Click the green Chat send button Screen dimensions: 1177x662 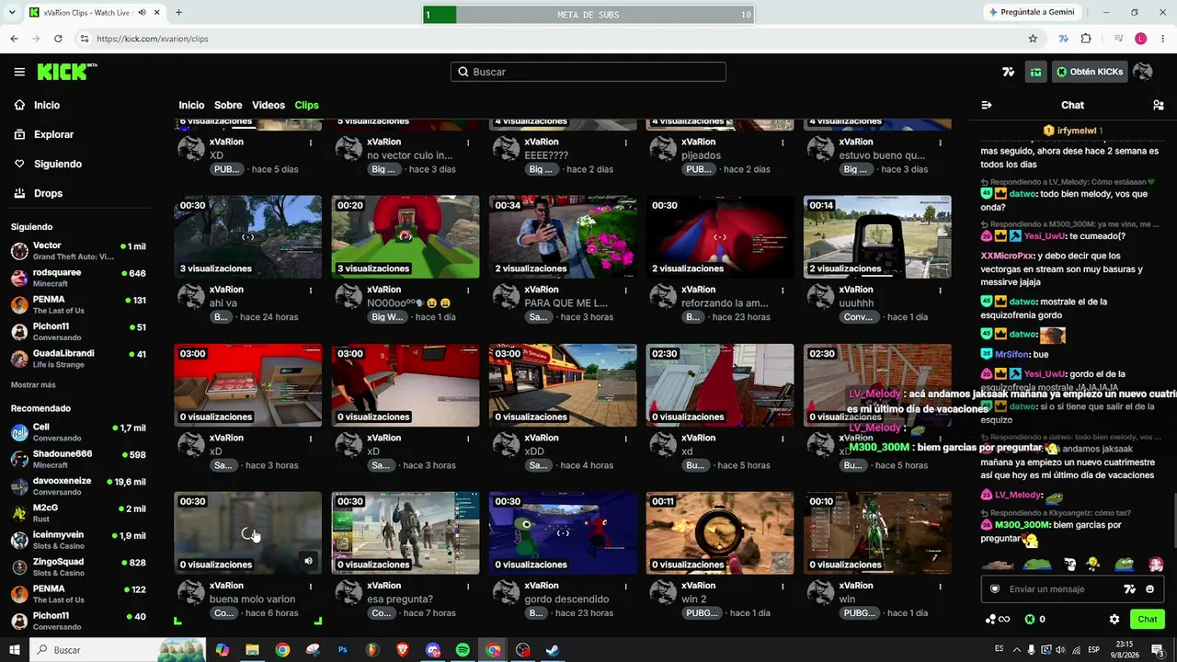point(1148,620)
